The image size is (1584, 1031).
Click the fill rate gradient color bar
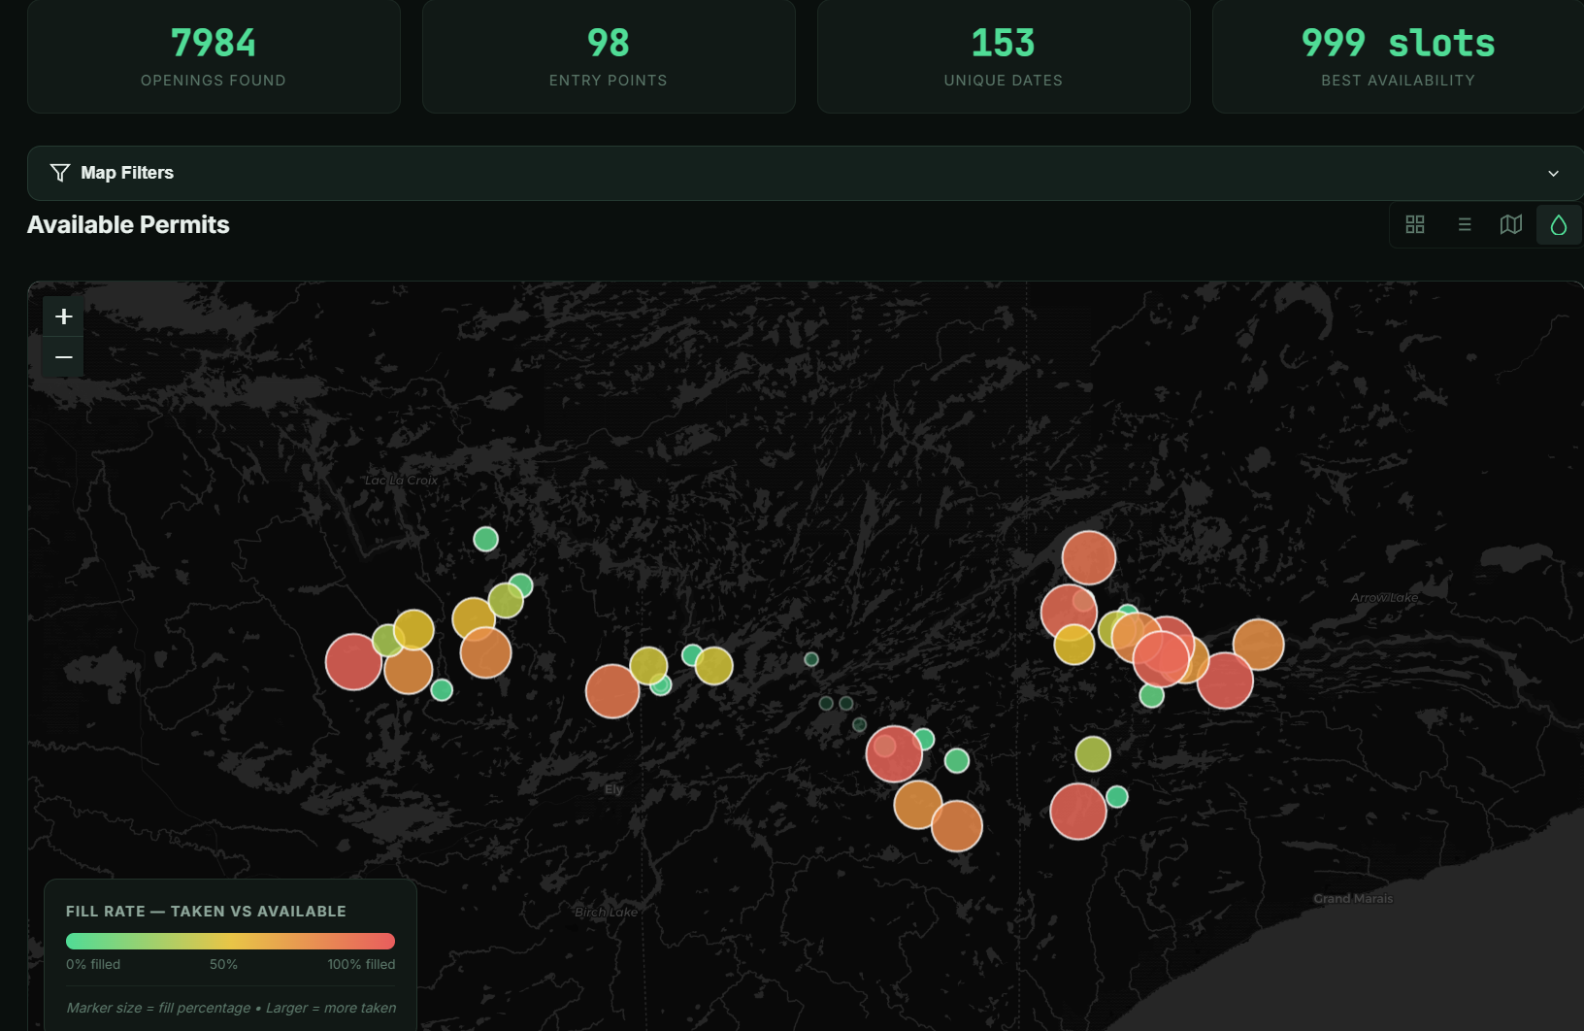230,941
